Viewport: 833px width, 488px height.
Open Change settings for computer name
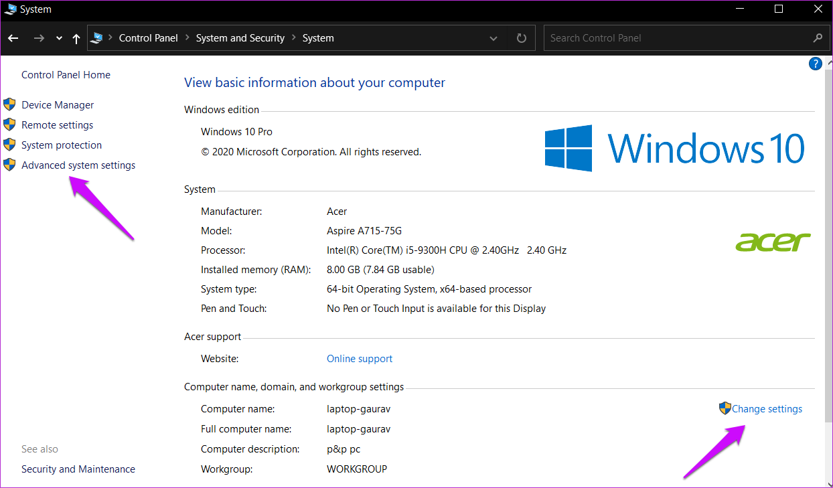pyautogui.click(x=766, y=408)
